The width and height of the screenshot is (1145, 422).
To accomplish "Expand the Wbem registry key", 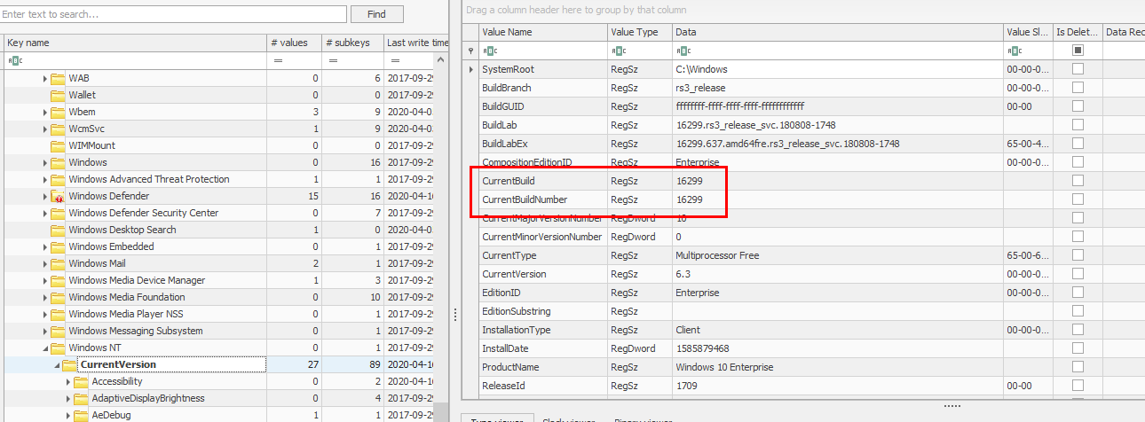I will [x=45, y=112].
